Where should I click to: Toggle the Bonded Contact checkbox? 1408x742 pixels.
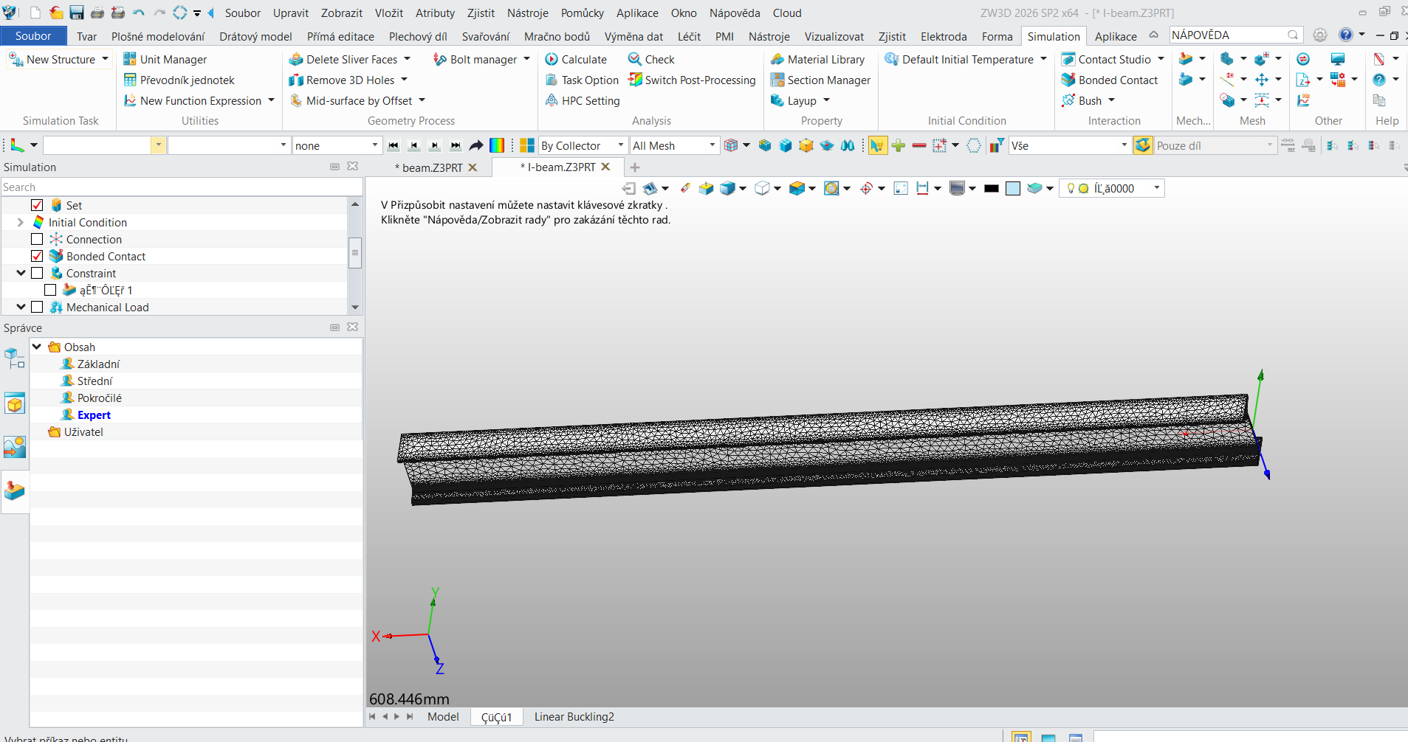tap(37, 256)
